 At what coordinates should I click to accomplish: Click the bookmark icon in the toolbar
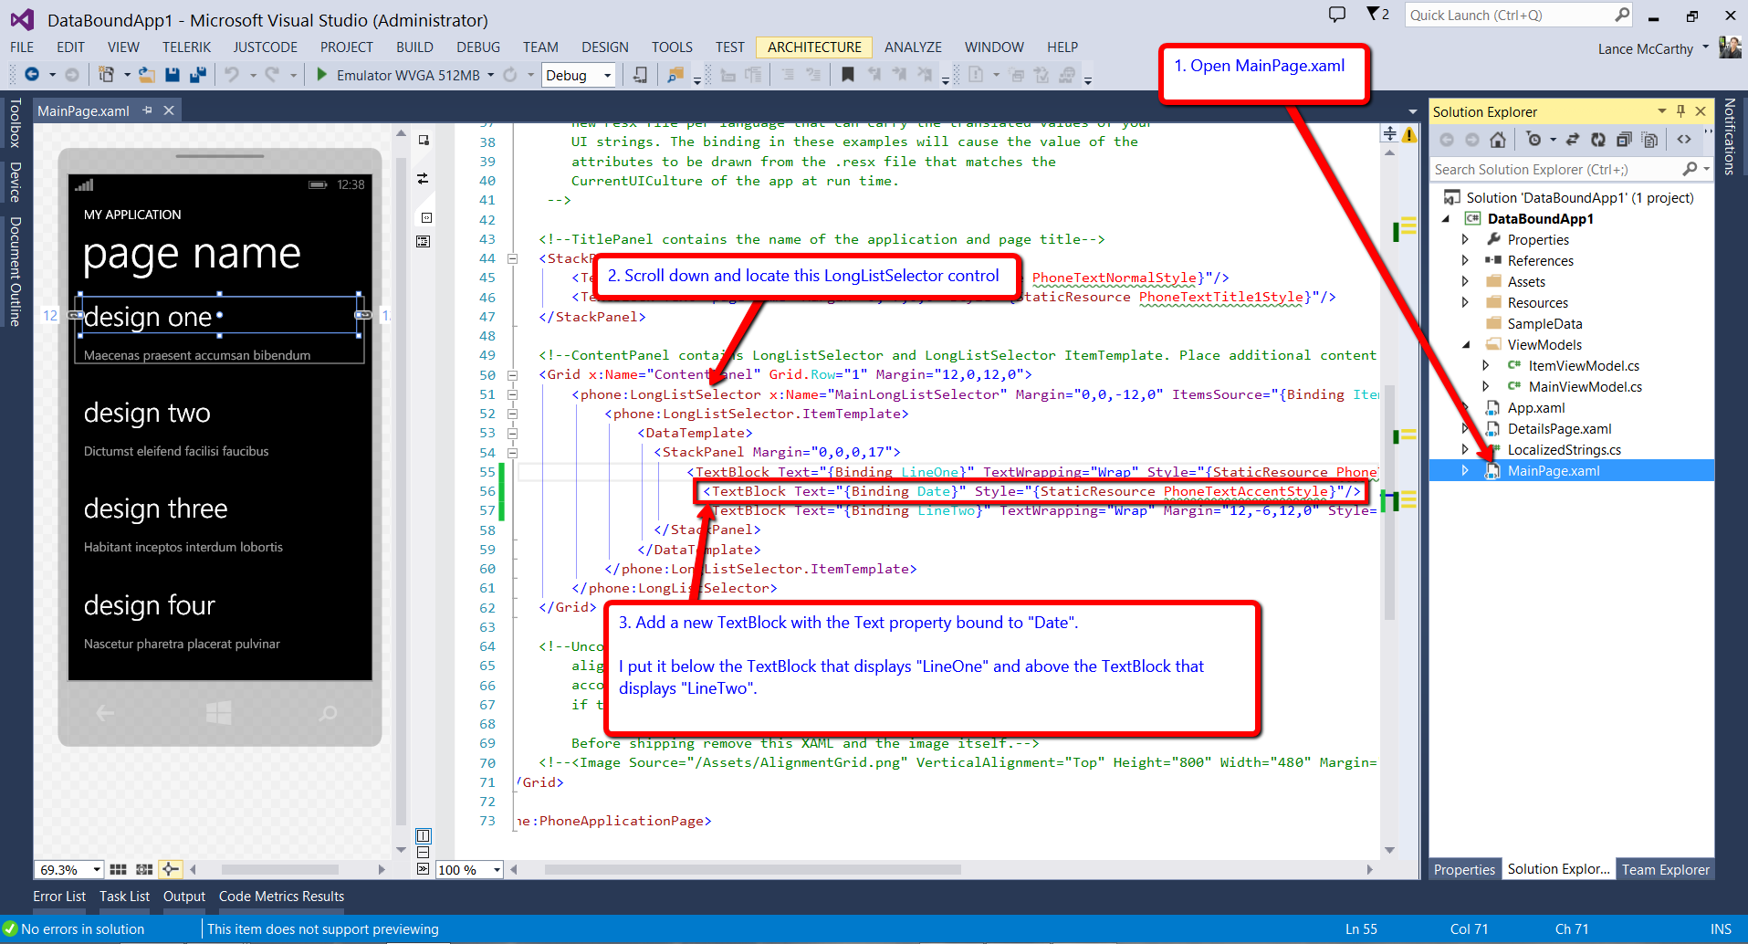pyautogui.click(x=848, y=75)
